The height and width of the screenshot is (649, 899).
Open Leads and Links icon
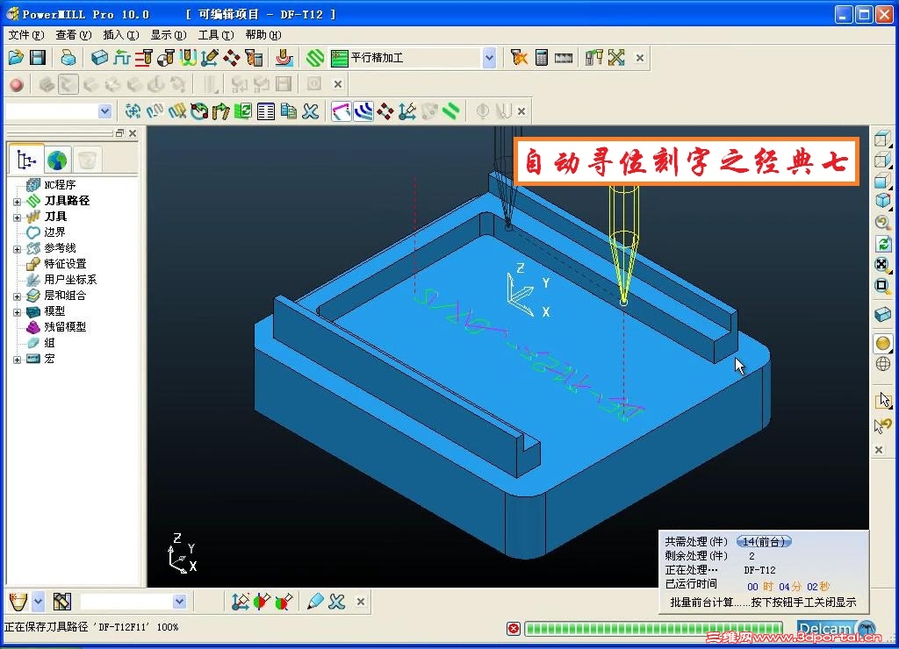coord(188,57)
